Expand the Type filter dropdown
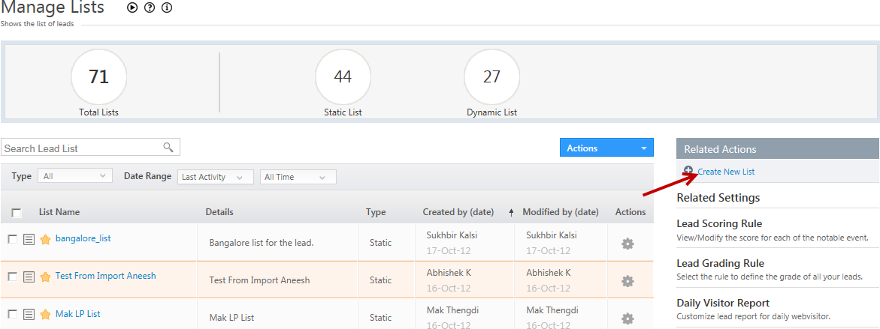Image resolution: width=880 pixels, height=329 pixels. [x=75, y=176]
